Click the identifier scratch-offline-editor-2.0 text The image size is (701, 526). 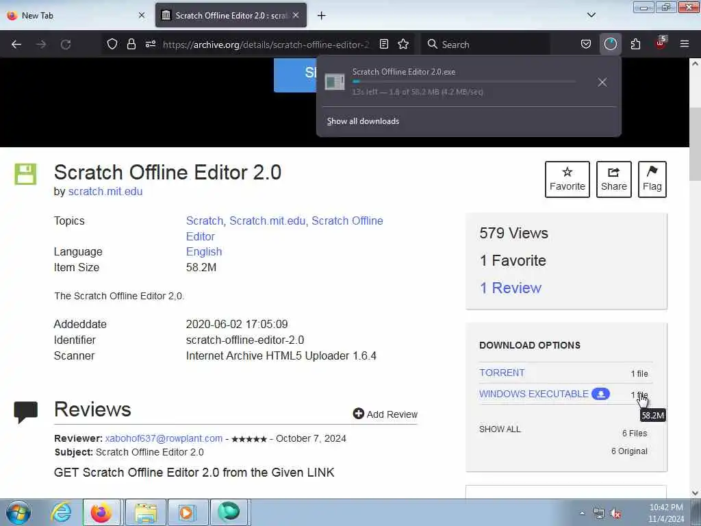click(245, 340)
